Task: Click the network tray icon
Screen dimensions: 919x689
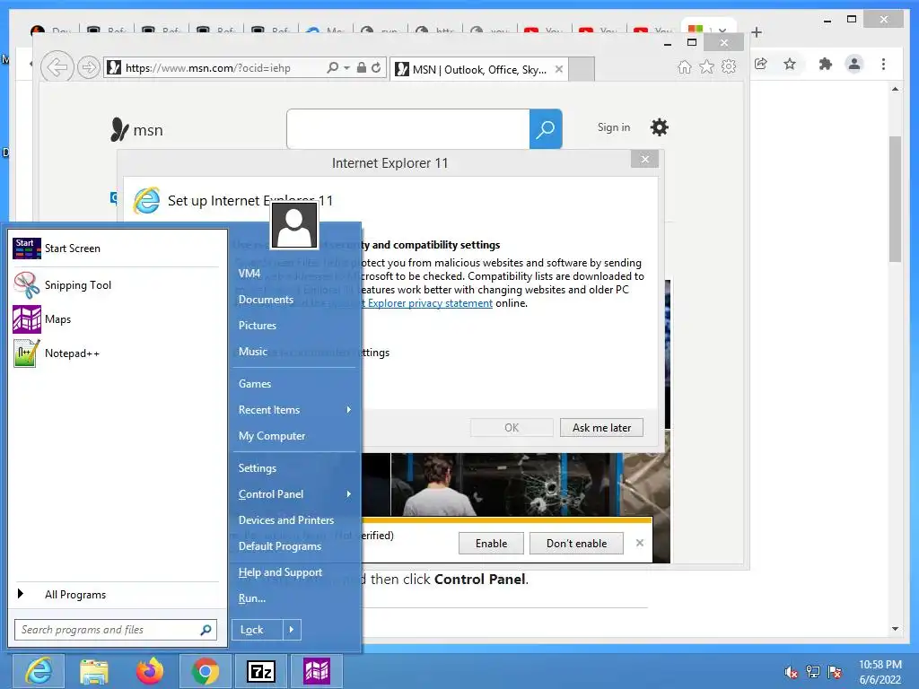Action: [813, 673]
